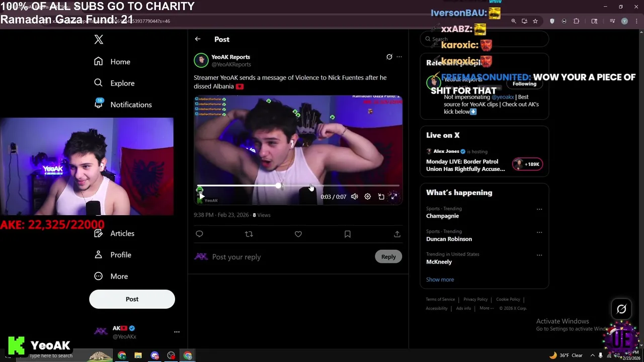The height and width of the screenshot is (362, 644).
Task: Click the Home house icon
Action: 98,61
